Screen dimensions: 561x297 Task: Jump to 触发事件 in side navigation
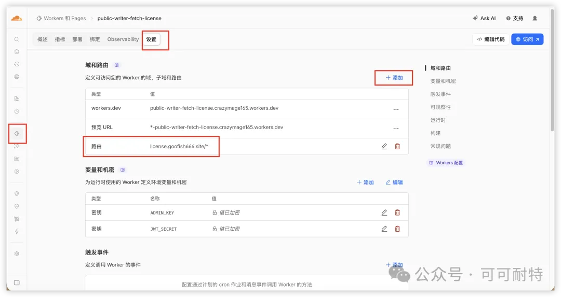click(x=440, y=94)
